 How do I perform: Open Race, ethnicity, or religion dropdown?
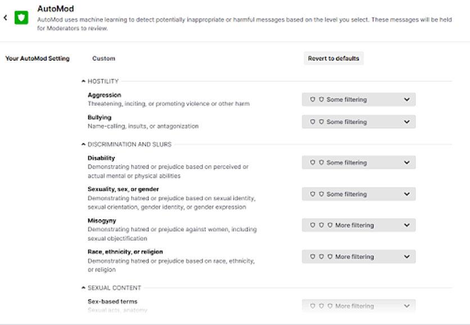click(x=359, y=257)
